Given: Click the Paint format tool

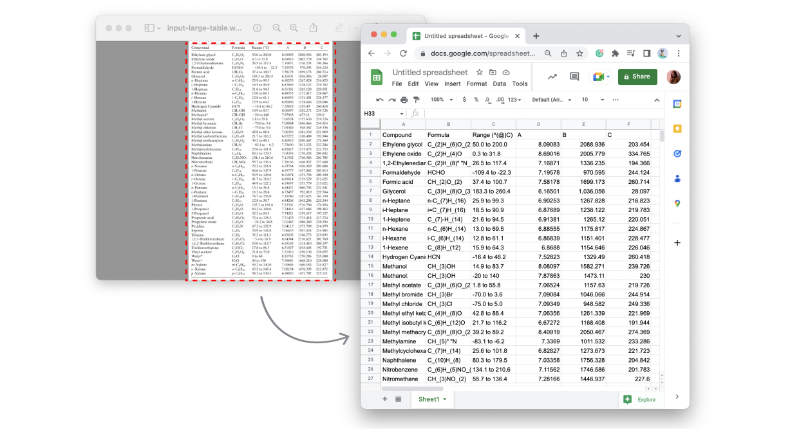Looking at the screenshot, I should [x=416, y=100].
